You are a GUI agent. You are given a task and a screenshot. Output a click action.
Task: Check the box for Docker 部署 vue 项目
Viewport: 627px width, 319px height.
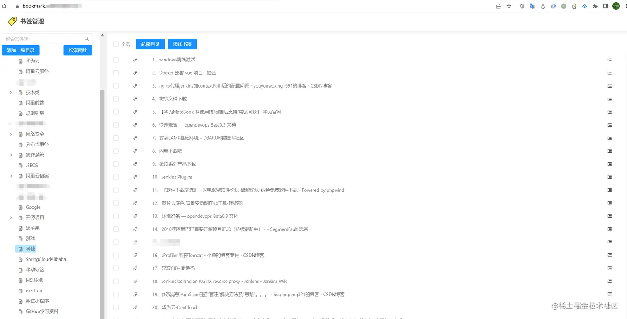pos(116,73)
